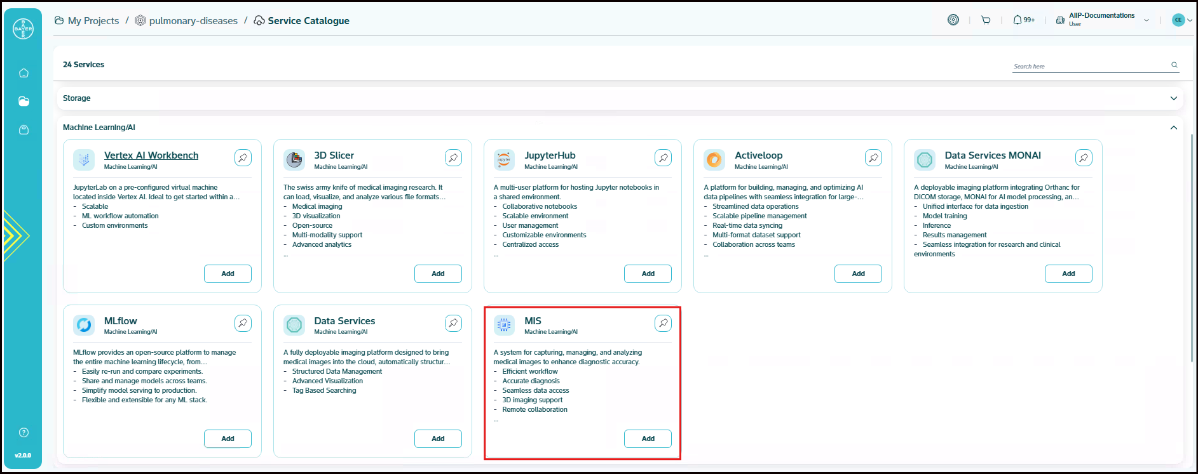The height and width of the screenshot is (474, 1198).
Task: Pin the MIS service card
Action: point(663,323)
